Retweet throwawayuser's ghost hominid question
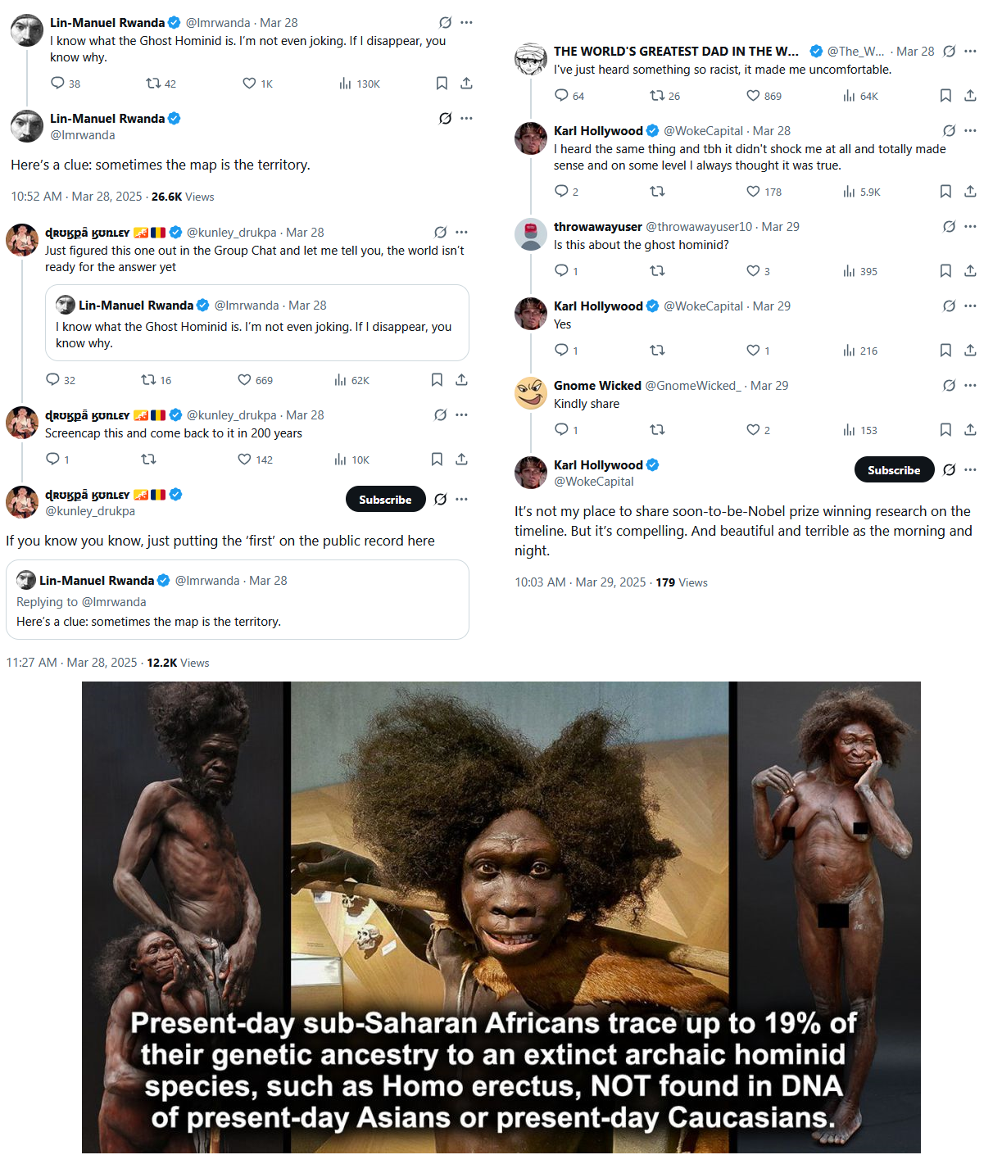 pyautogui.click(x=657, y=271)
